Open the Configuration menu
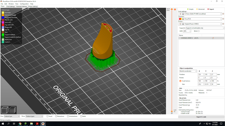Image resolution: width=225 pixels, height=126 pixels. click(24, 4)
